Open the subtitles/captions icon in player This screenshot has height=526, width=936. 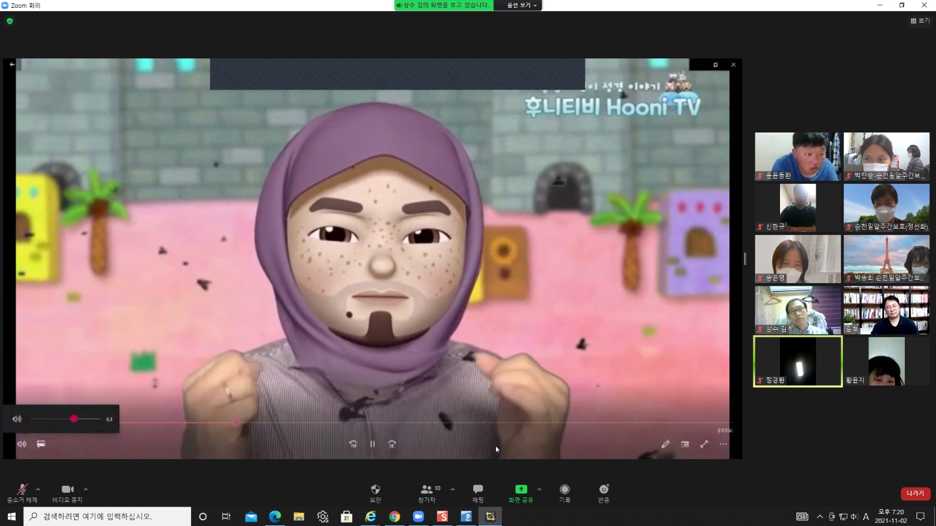pos(41,444)
